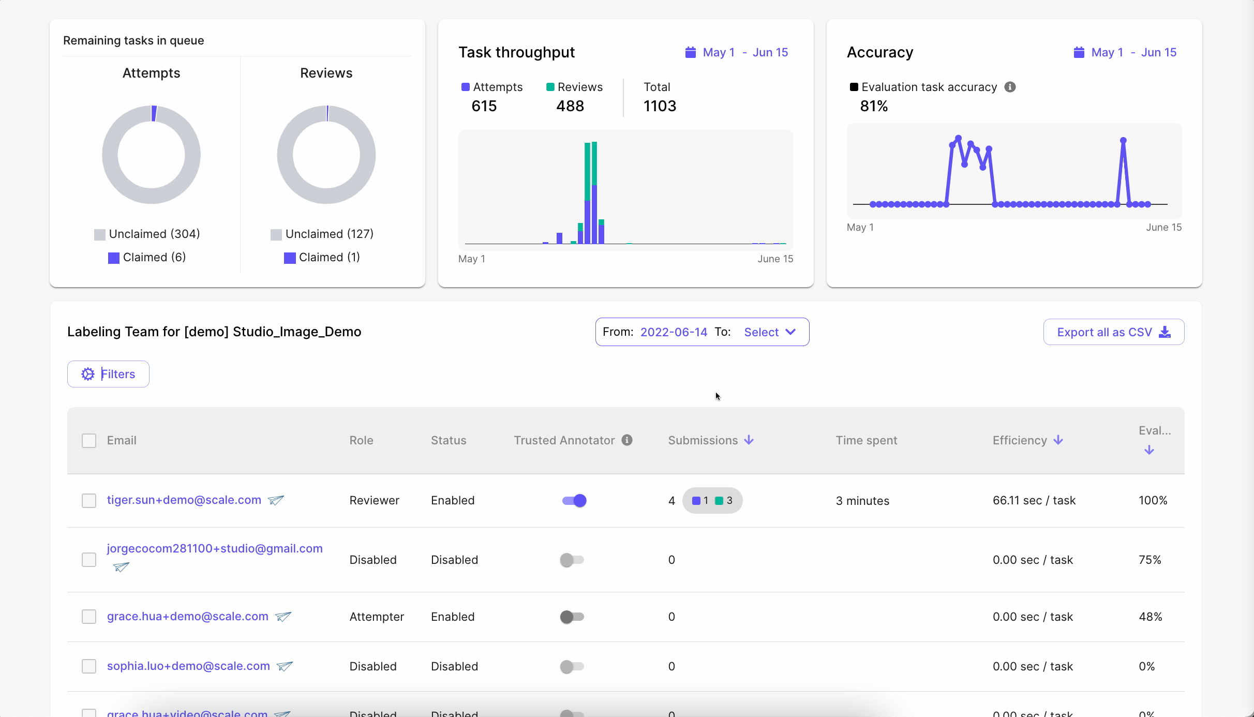This screenshot has height=717, width=1254.
Task: Enable the Trusted Annotator toggle for sophia.luo
Action: 572,666
